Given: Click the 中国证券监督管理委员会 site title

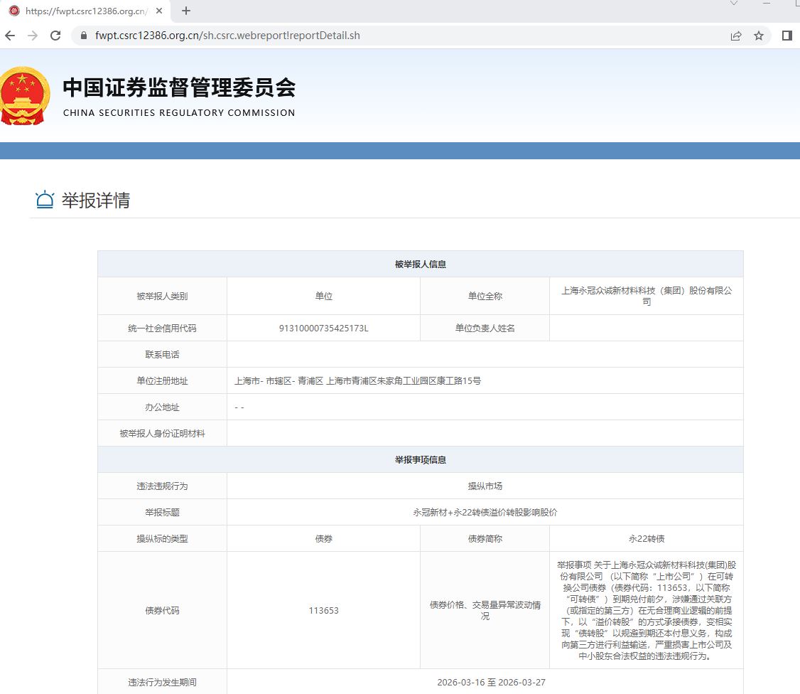Looking at the screenshot, I should (179, 87).
